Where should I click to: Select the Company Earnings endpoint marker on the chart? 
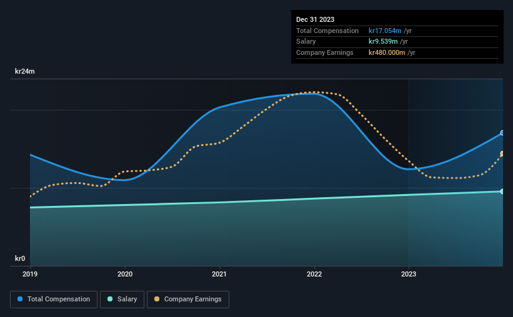(502, 154)
